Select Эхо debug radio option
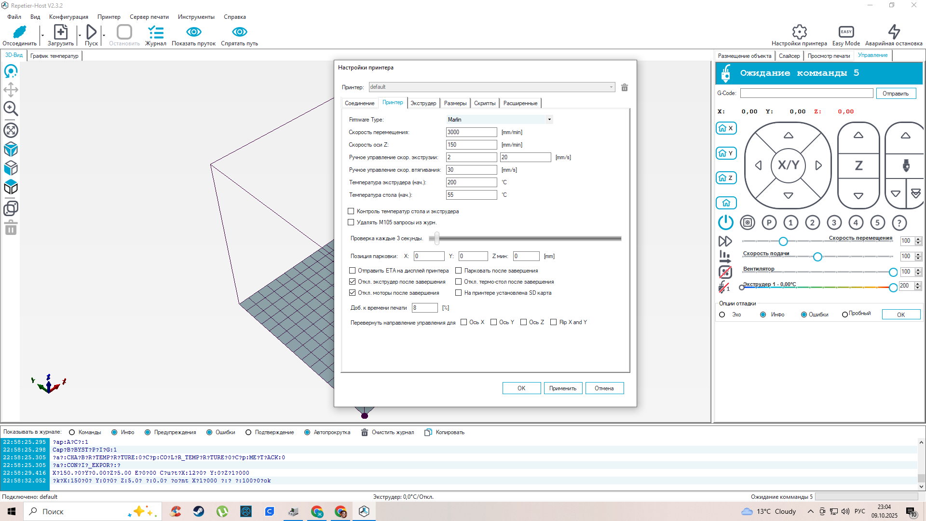Screen dimensions: 926x521 coord(722,315)
